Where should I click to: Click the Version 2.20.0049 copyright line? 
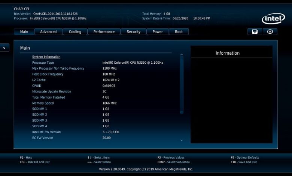[146, 169]
